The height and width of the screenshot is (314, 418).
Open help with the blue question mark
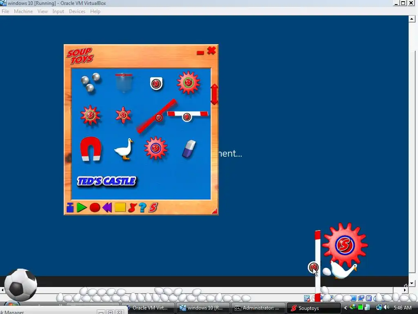[x=142, y=207]
